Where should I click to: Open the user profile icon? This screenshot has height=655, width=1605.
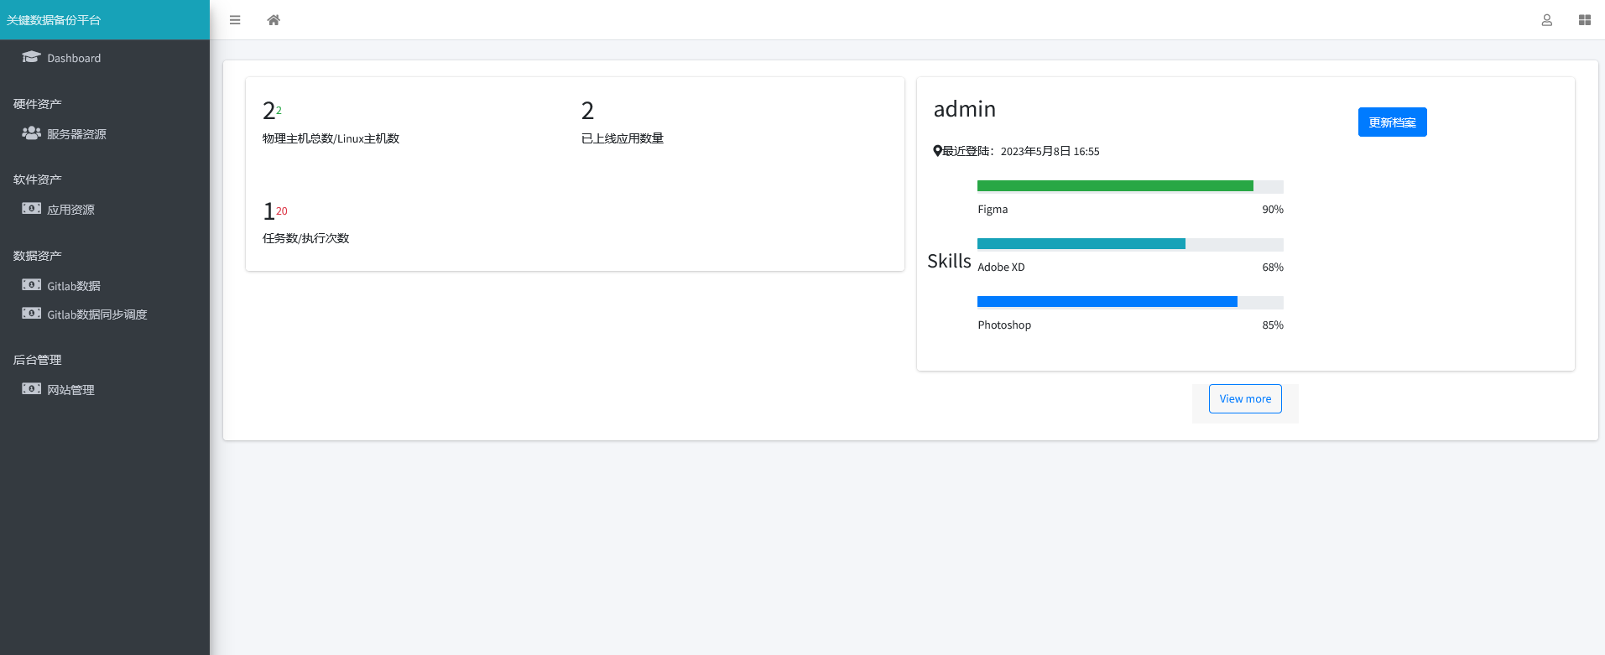click(1546, 20)
